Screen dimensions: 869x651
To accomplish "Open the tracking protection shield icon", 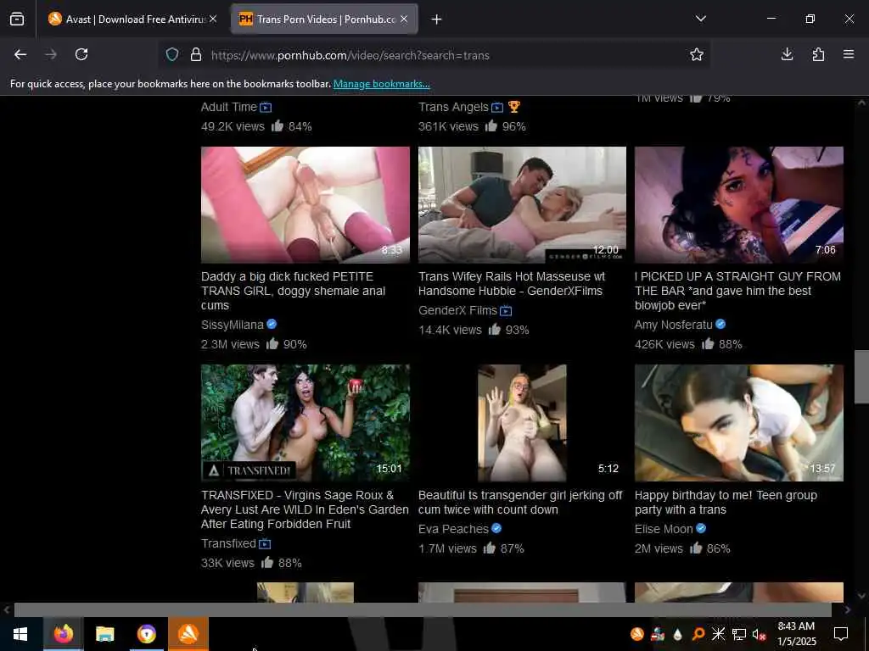I will pos(172,55).
